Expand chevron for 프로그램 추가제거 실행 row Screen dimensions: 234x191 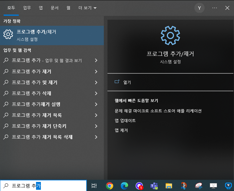pyautogui.click(x=96, y=104)
